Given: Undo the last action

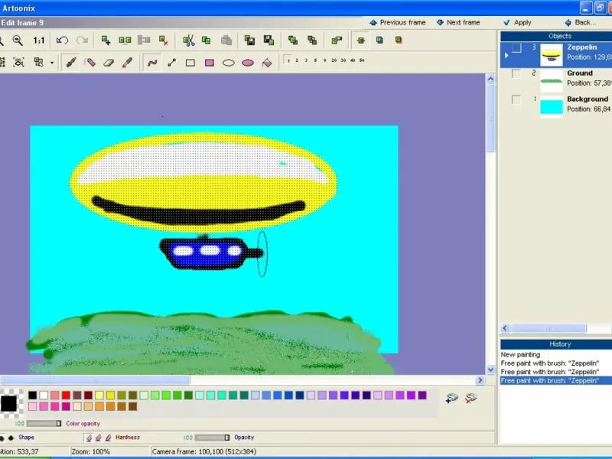Looking at the screenshot, I should coord(62,41).
